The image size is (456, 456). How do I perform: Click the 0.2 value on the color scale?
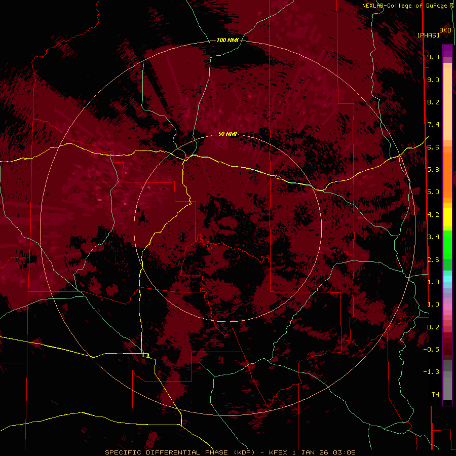coord(433,327)
